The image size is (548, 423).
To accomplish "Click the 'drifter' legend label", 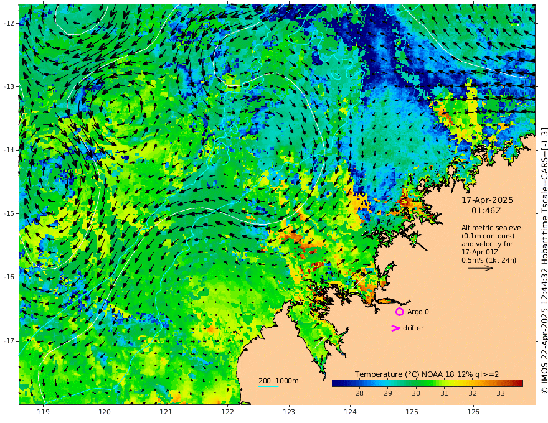I will click(x=413, y=328).
